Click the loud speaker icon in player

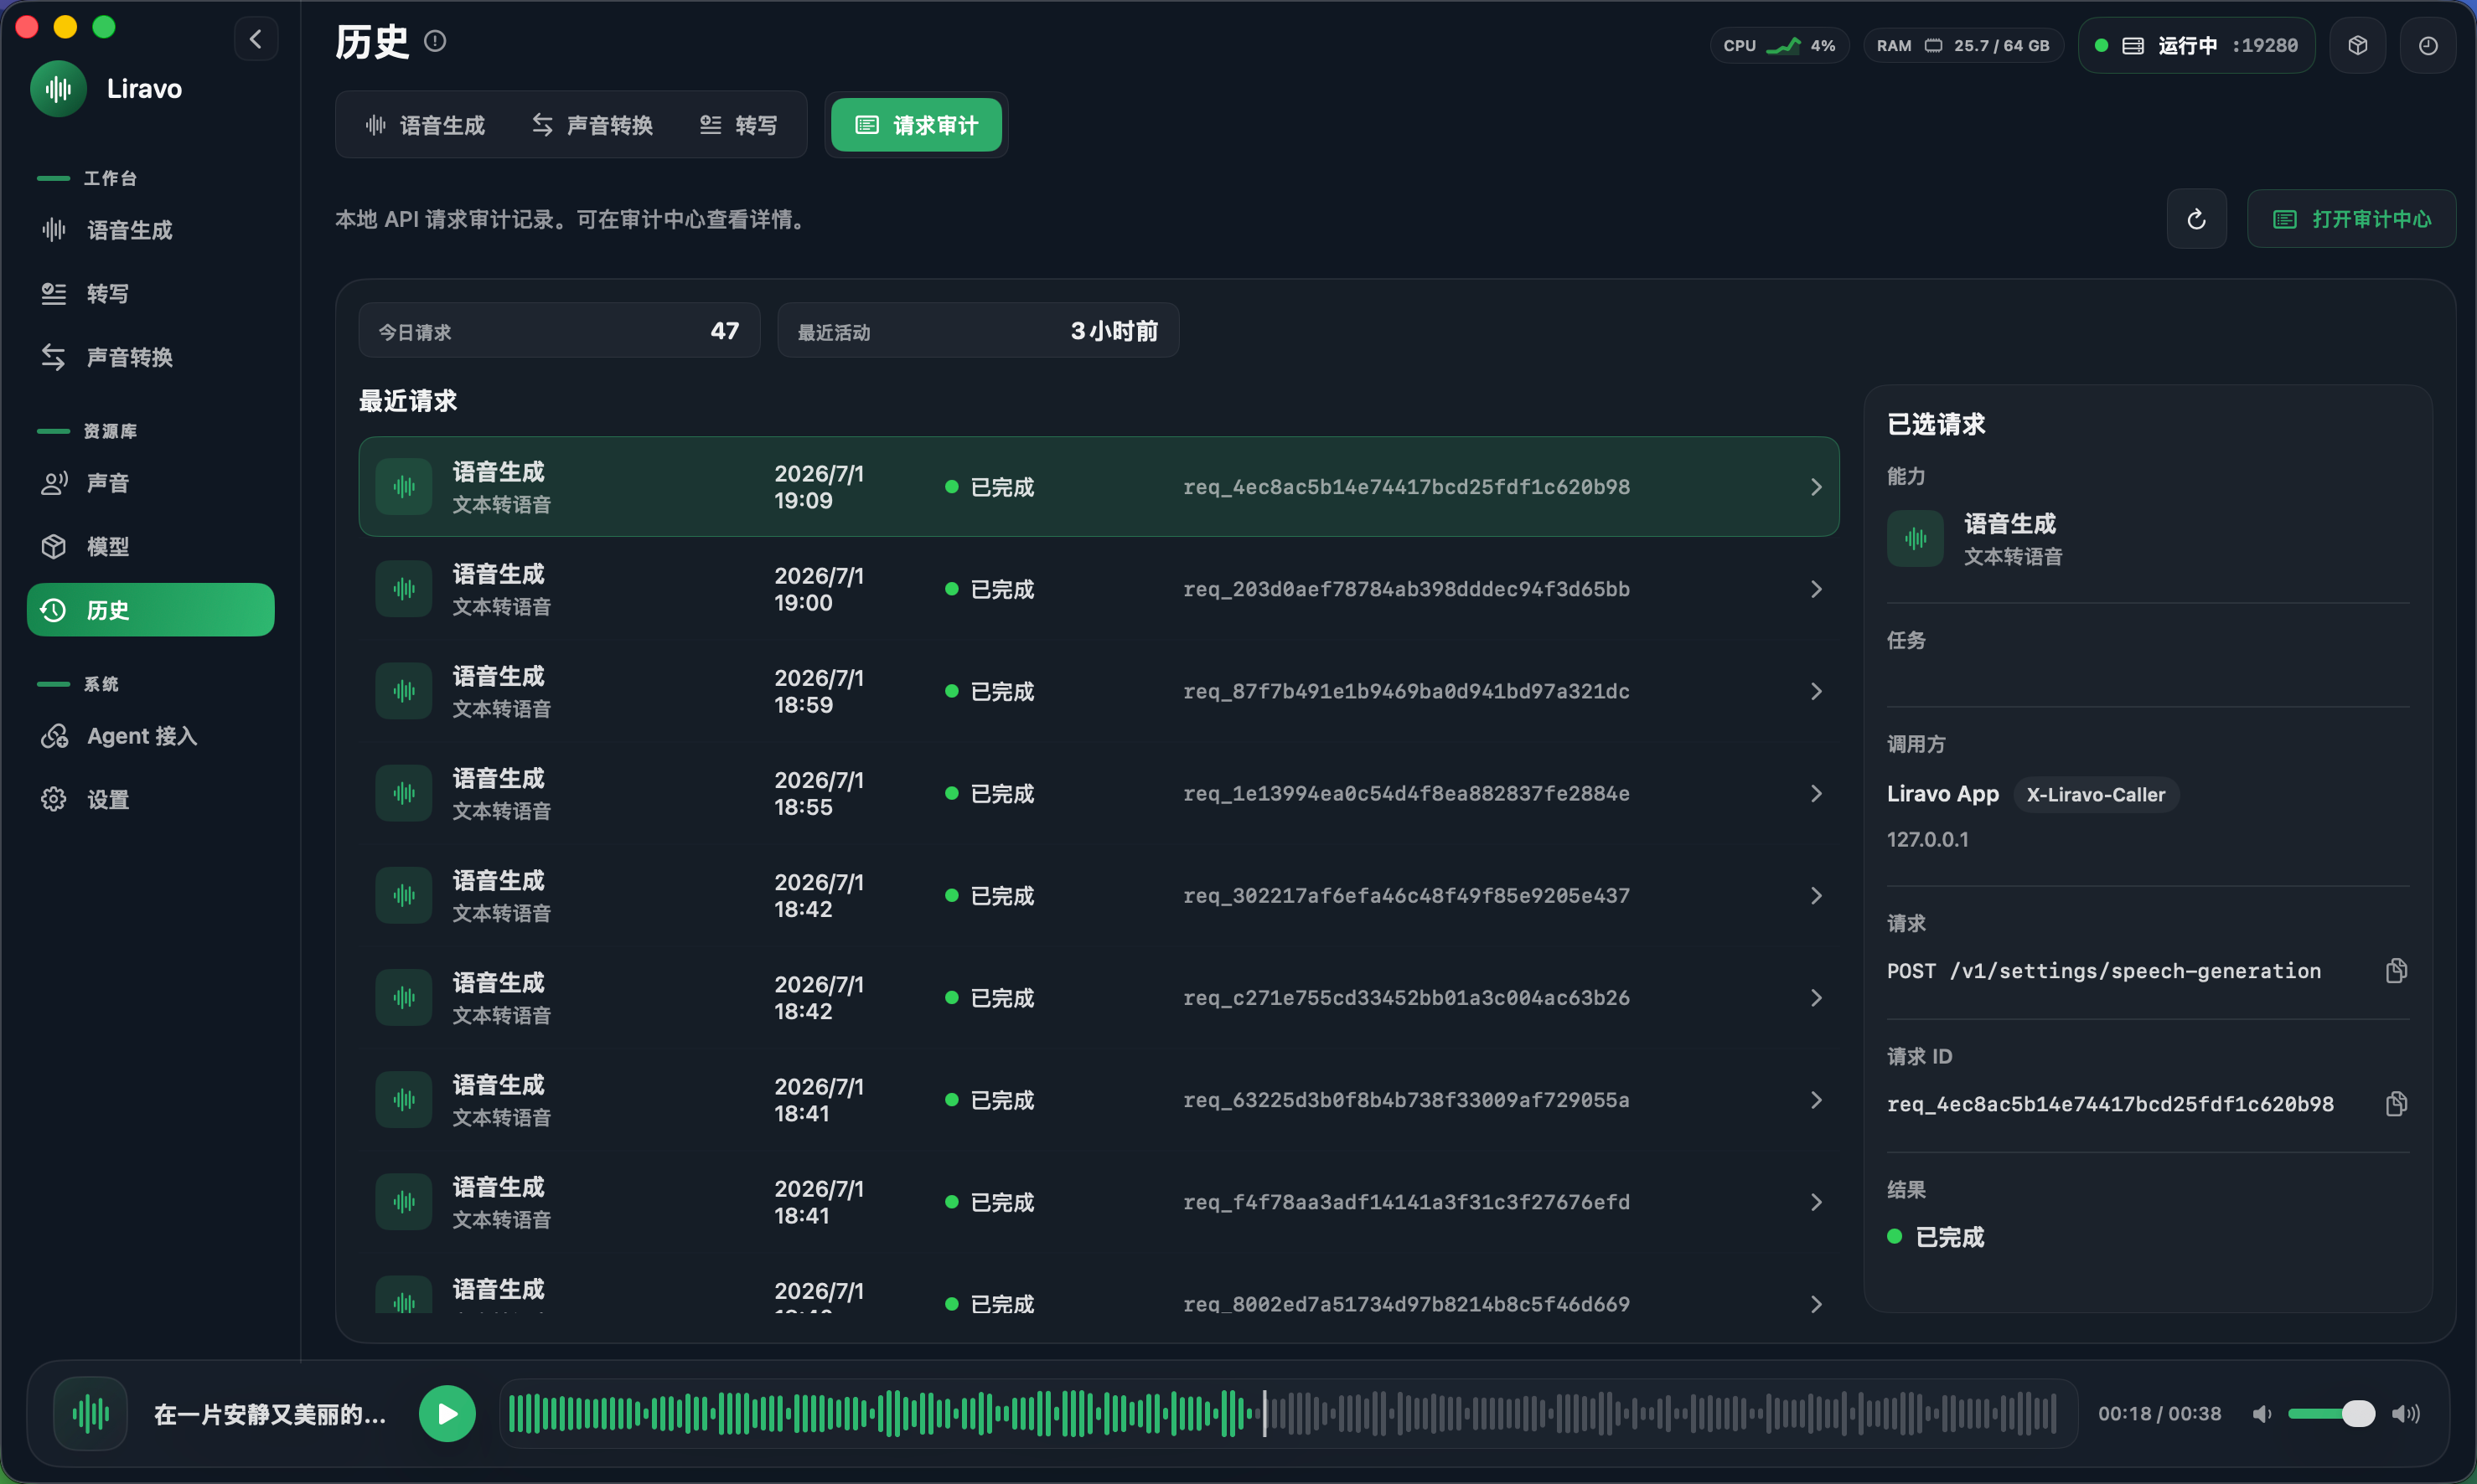pyautogui.click(x=2406, y=1414)
